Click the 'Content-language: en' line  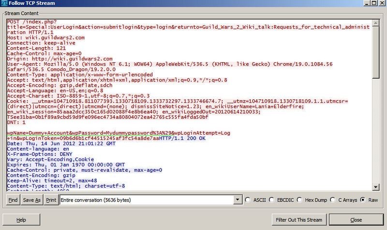point(38,149)
